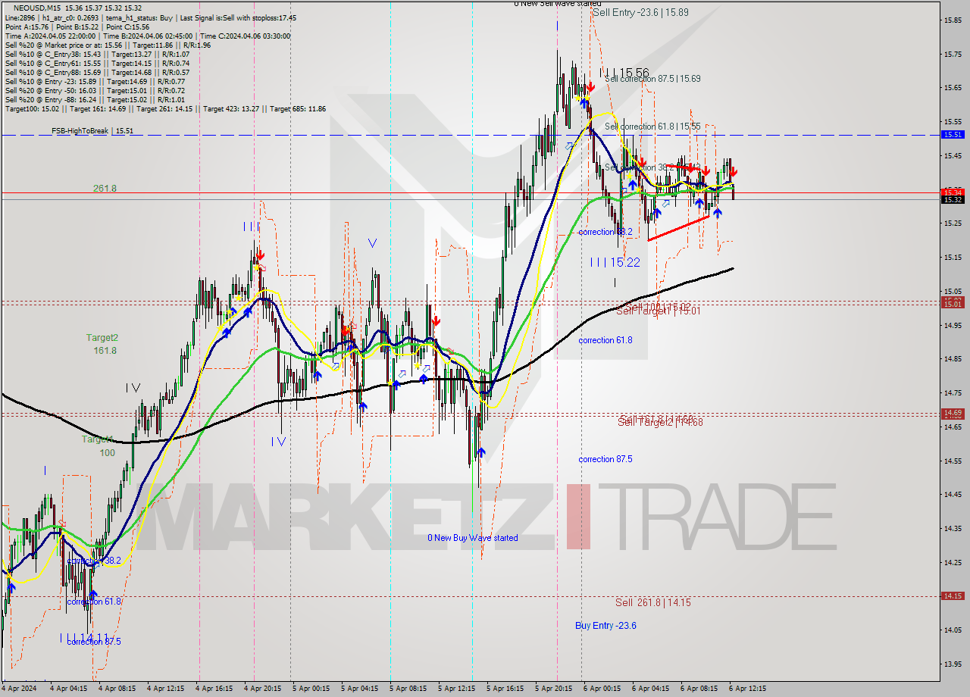Click the Sell Target2 | 14.68 label
970x697 pixels.
coord(660,422)
